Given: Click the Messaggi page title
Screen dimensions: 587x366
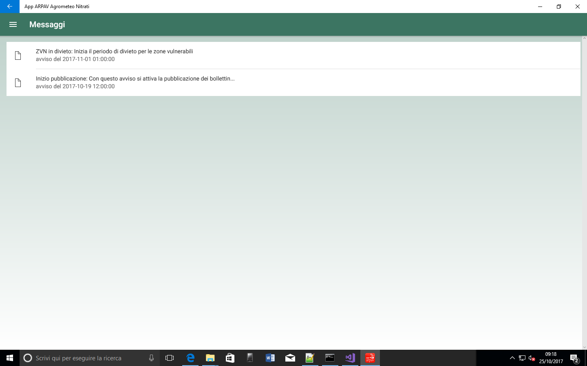Looking at the screenshot, I should (47, 24).
